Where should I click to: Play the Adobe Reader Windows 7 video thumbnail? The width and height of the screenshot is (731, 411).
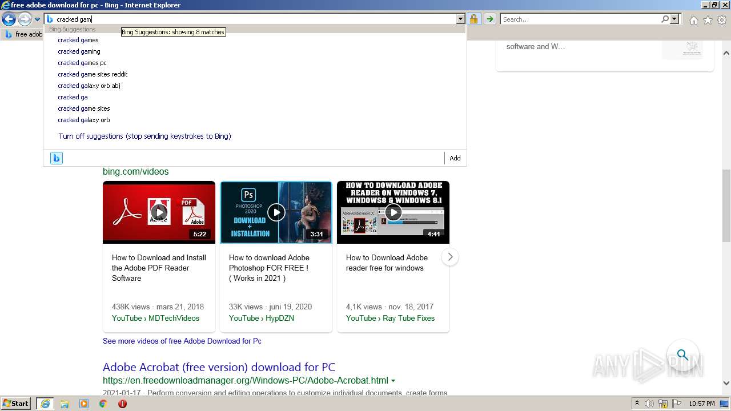(x=393, y=212)
